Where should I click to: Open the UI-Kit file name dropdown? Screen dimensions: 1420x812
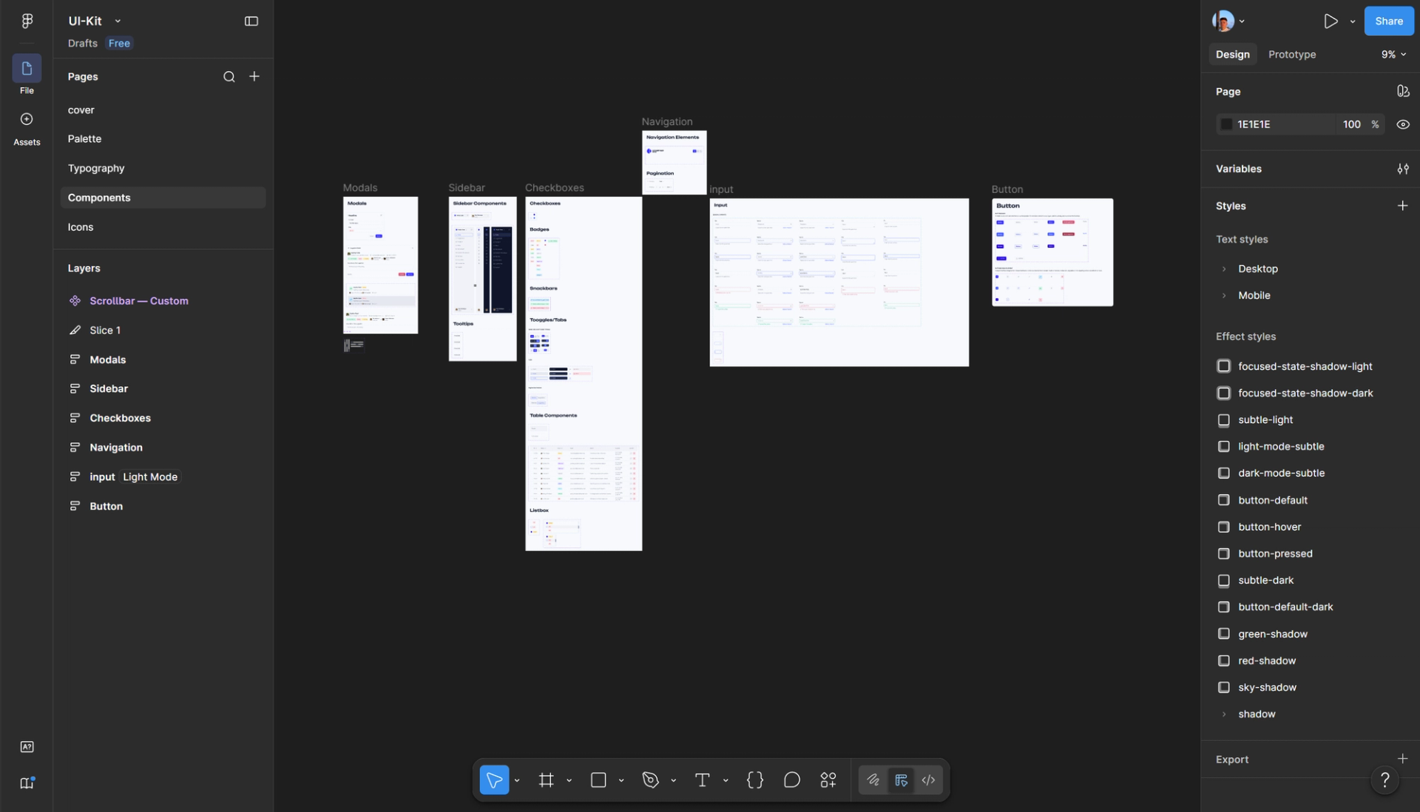[x=118, y=21]
